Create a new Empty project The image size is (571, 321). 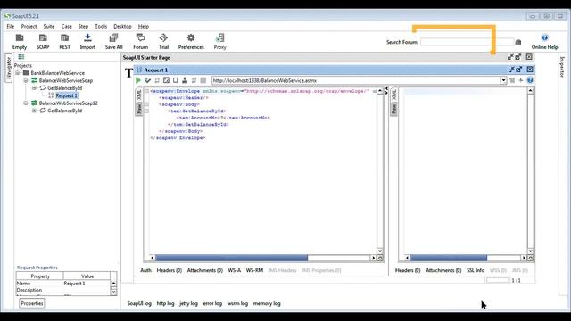click(x=20, y=42)
